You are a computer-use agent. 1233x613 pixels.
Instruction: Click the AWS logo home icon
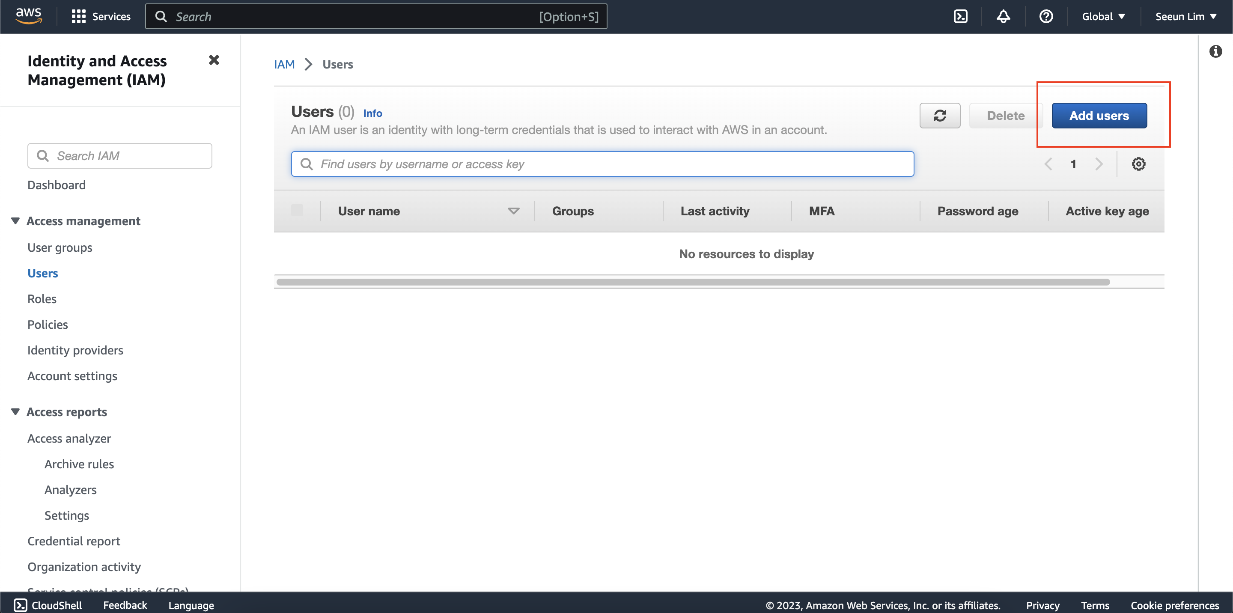29,16
